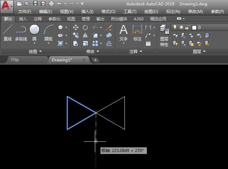The width and height of the screenshot is (228, 169).
Task: Activate the Move tool in Modify panel
Action: (76, 27)
